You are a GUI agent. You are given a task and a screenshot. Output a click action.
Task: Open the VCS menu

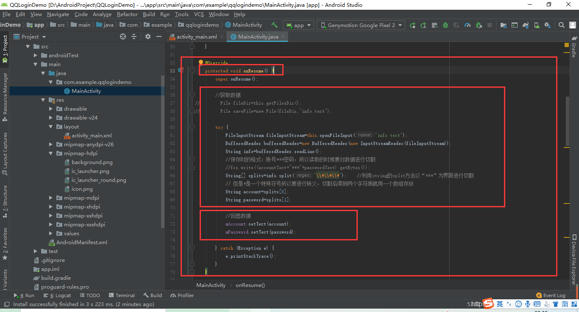pos(199,14)
